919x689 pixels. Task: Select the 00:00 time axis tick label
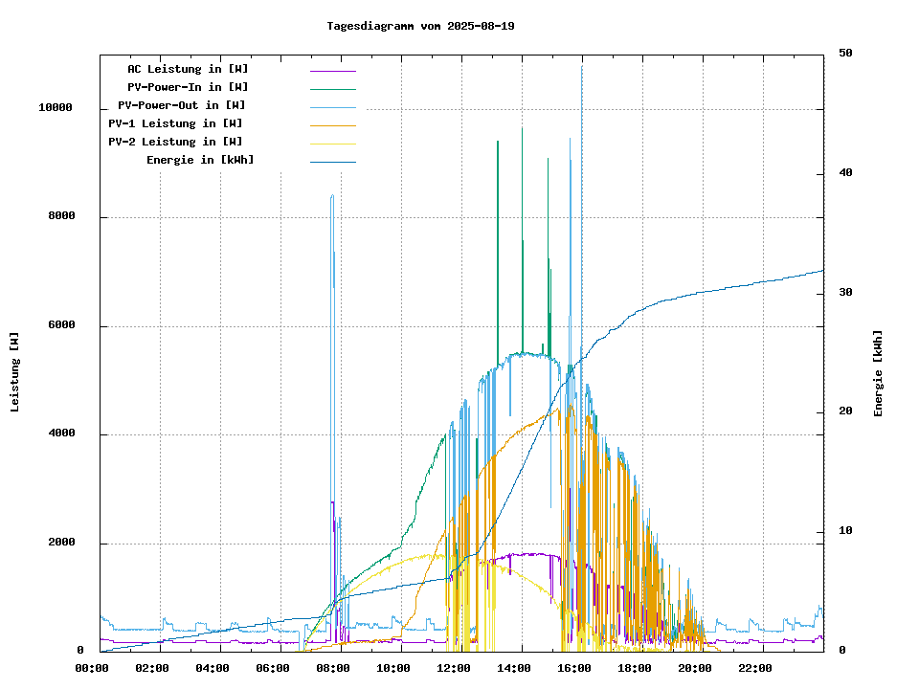click(x=91, y=668)
